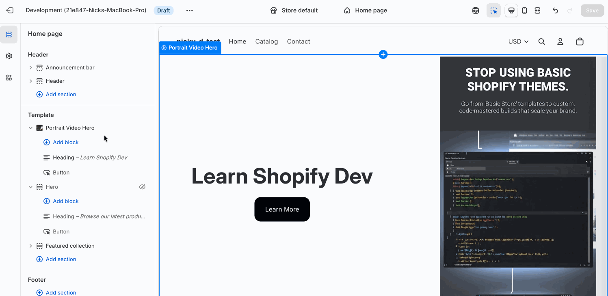Open the Sections panel in the left rail

(x=9, y=35)
